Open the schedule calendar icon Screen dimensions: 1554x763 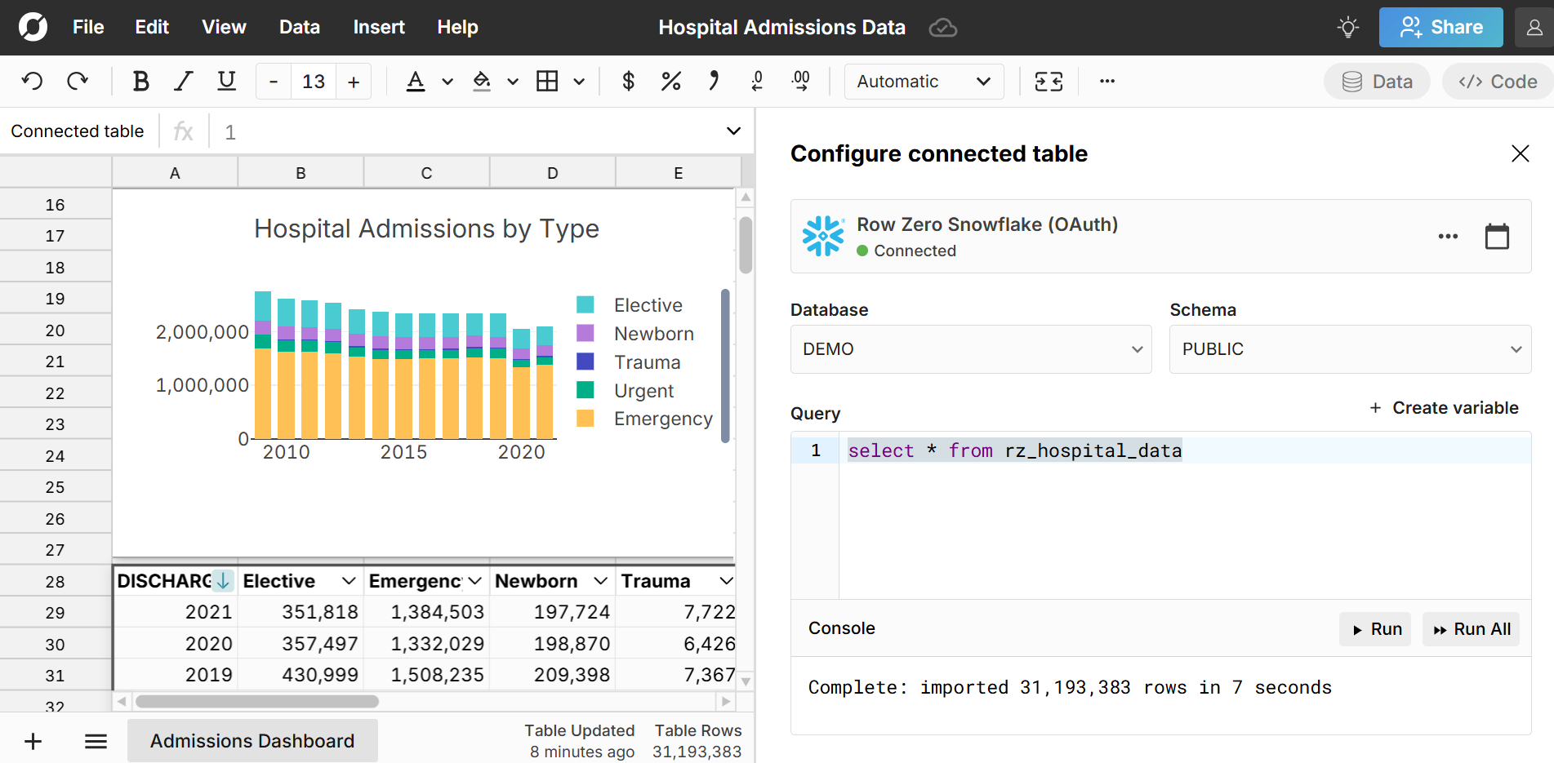(1496, 237)
